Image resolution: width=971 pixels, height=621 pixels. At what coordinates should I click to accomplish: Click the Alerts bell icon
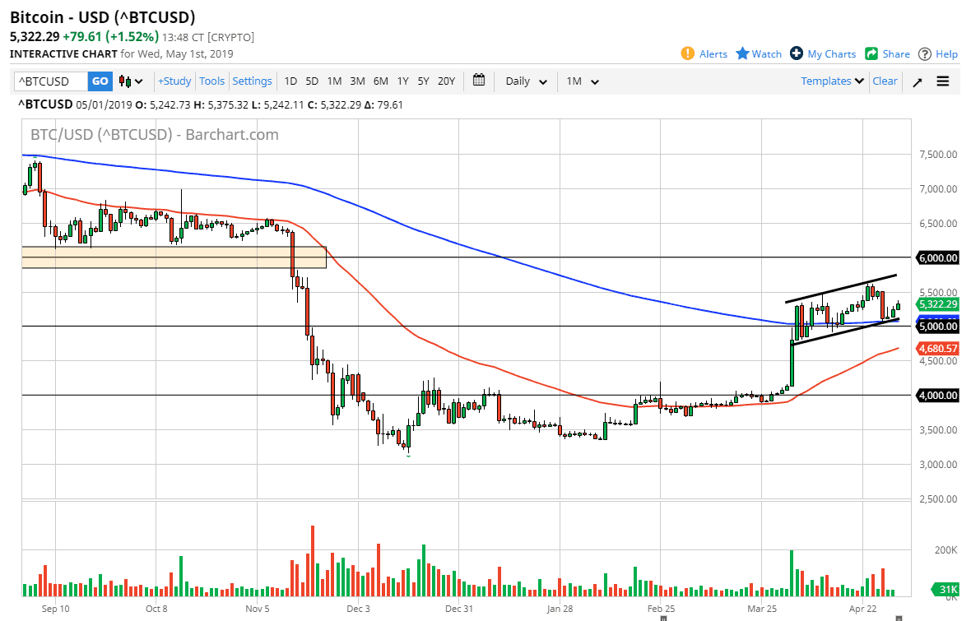click(689, 53)
